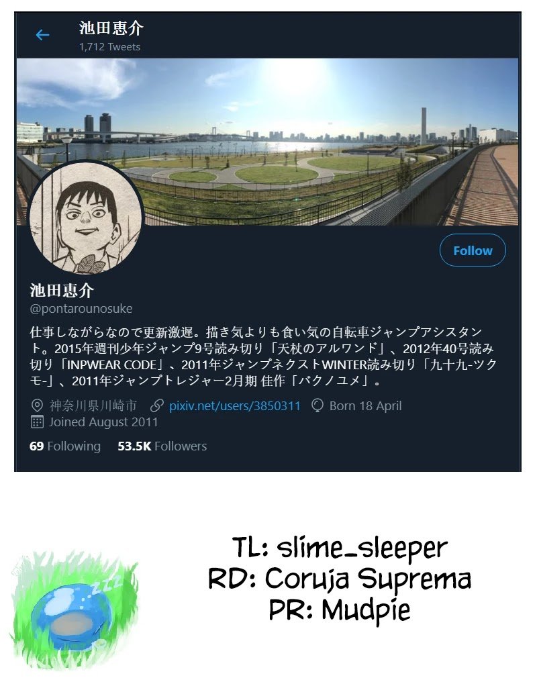Click the birthday balloon icon
537x678 pixels.
point(318,405)
